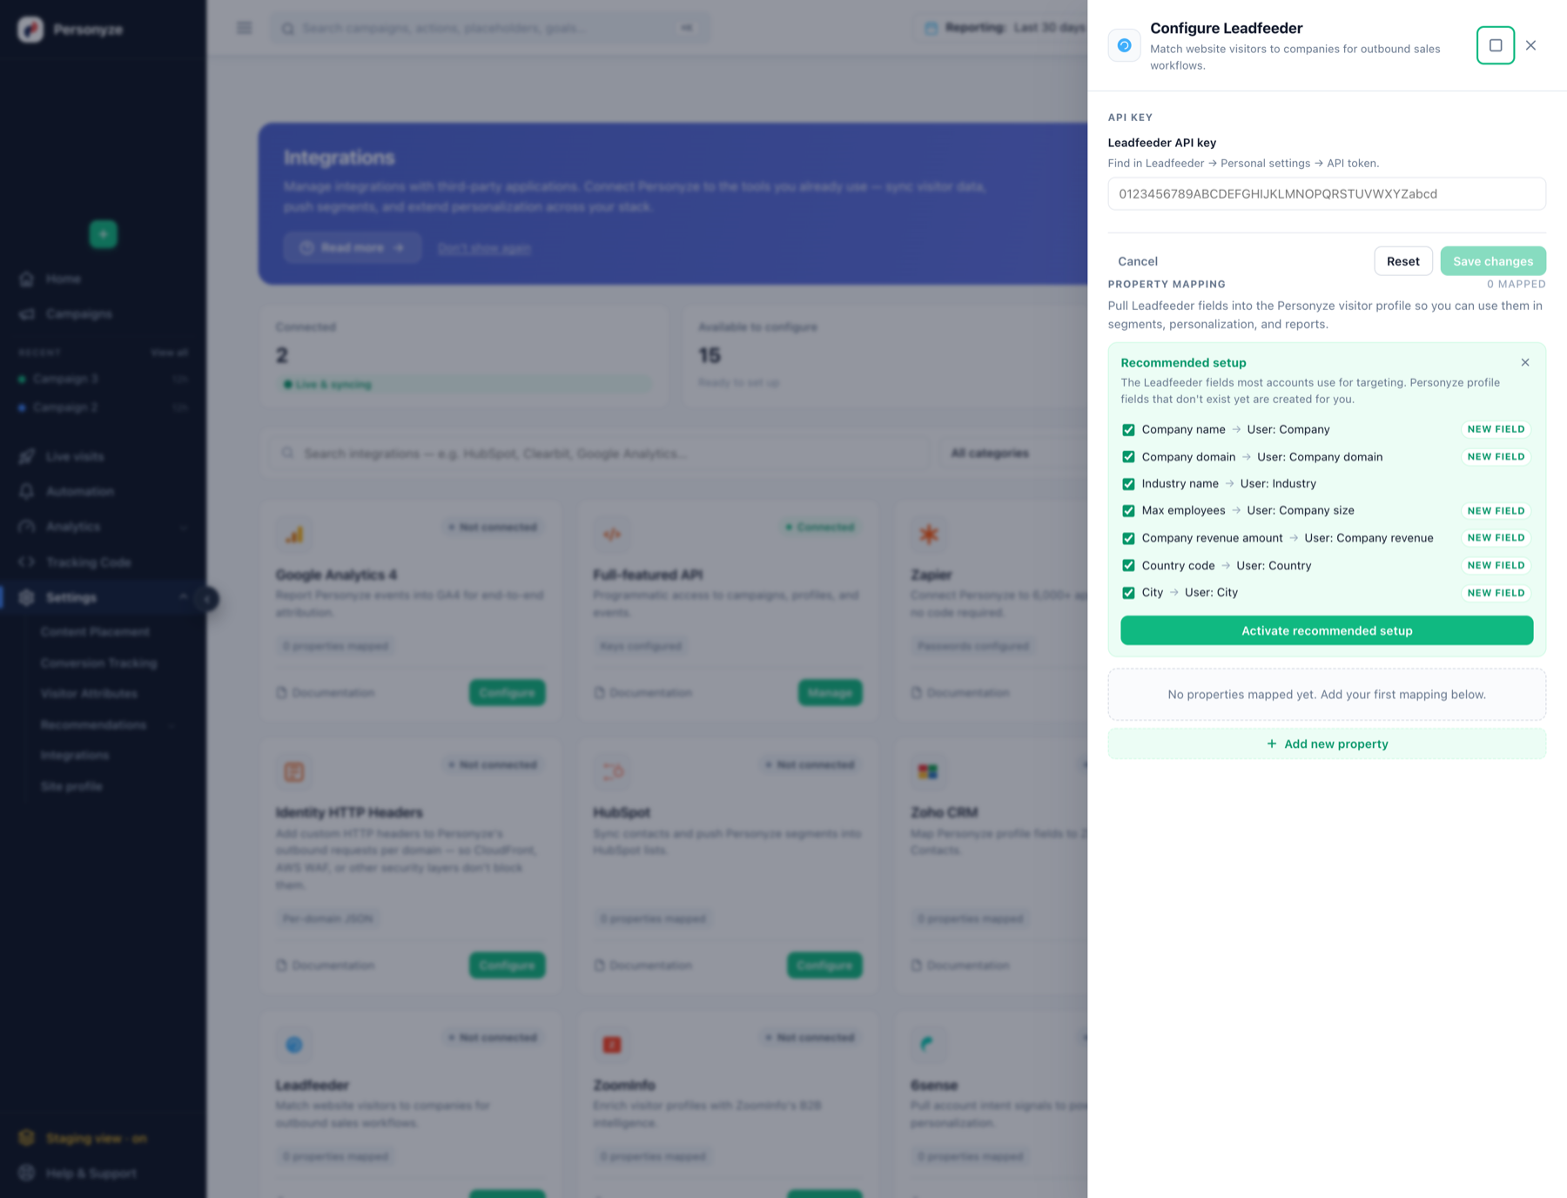The height and width of the screenshot is (1198, 1567).
Task: Click the NEW FIELD badge for Company name
Action: click(1495, 429)
